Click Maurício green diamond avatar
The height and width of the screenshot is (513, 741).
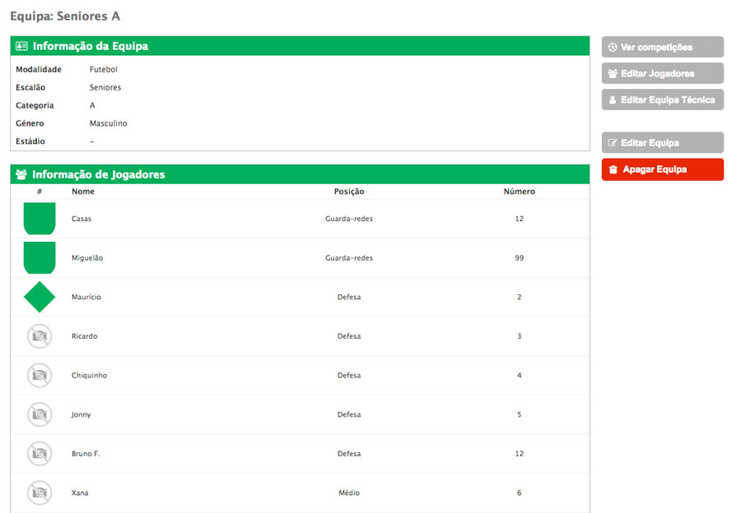pos(40,297)
